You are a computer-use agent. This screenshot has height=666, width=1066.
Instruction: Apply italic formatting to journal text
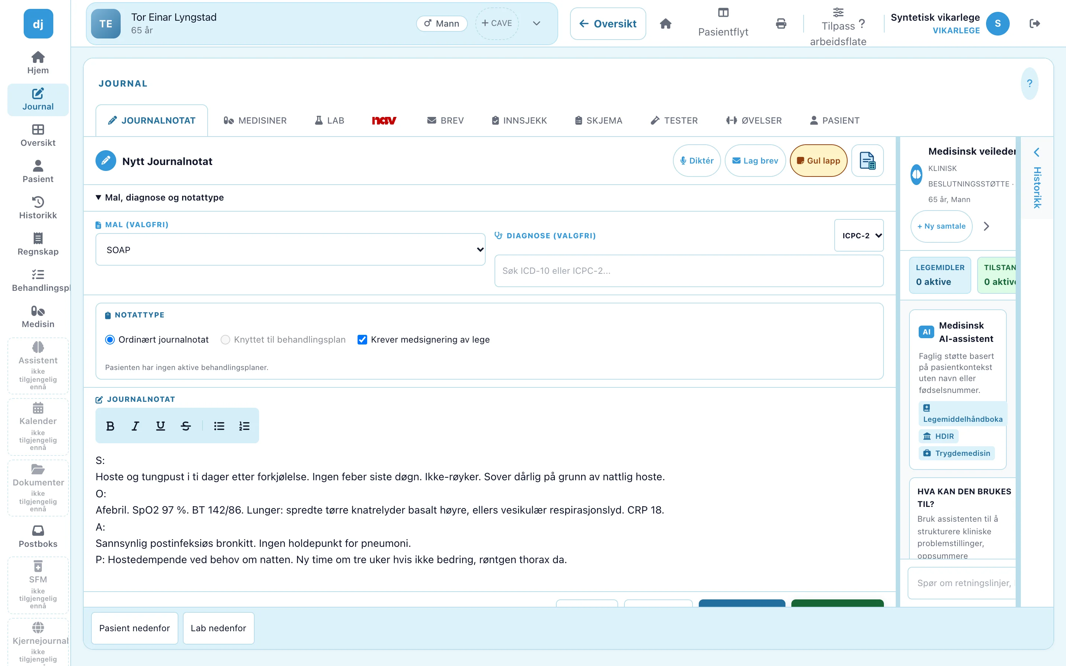(x=135, y=426)
